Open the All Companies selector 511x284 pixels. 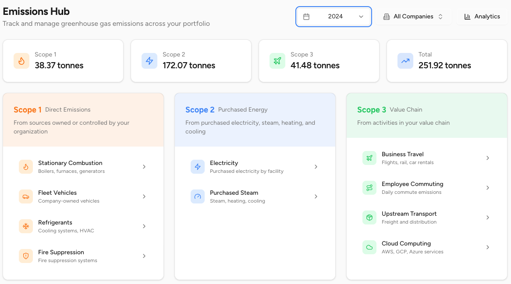413,16
